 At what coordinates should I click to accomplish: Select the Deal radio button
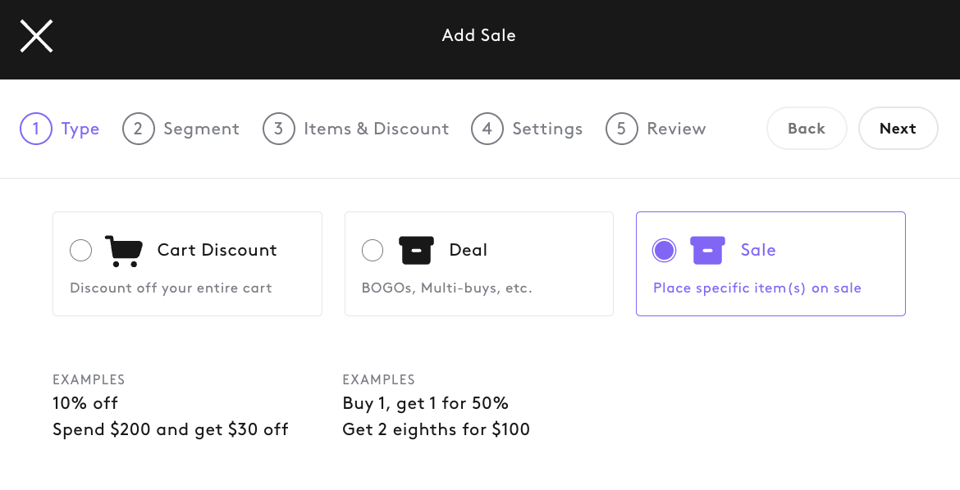(x=373, y=250)
